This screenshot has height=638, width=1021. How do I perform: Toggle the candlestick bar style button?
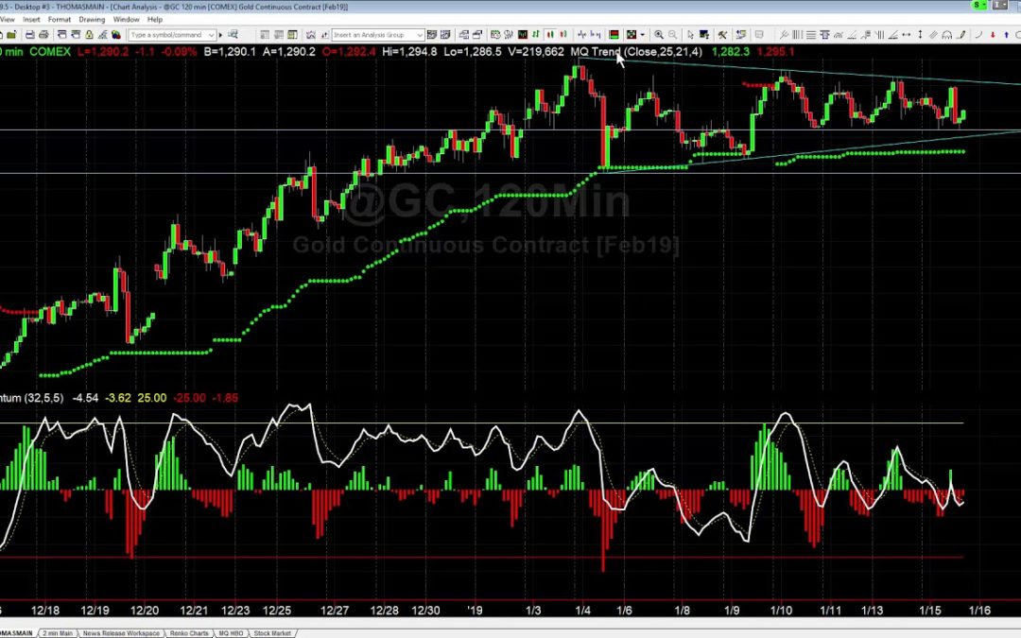[x=550, y=35]
